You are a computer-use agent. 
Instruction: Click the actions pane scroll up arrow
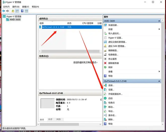pos(163,20)
